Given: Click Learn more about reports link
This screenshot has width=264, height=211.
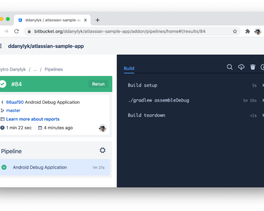Looking at the screenshot, I should click(x=33, y=119).
